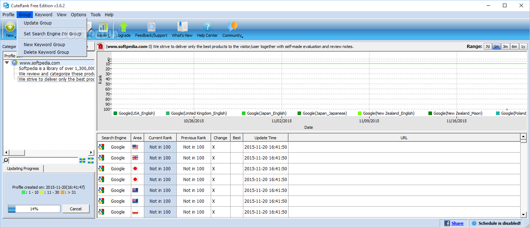Click the USA flag icon
The height and width of the screenshot is (228, 530).
tap(135, 147)
